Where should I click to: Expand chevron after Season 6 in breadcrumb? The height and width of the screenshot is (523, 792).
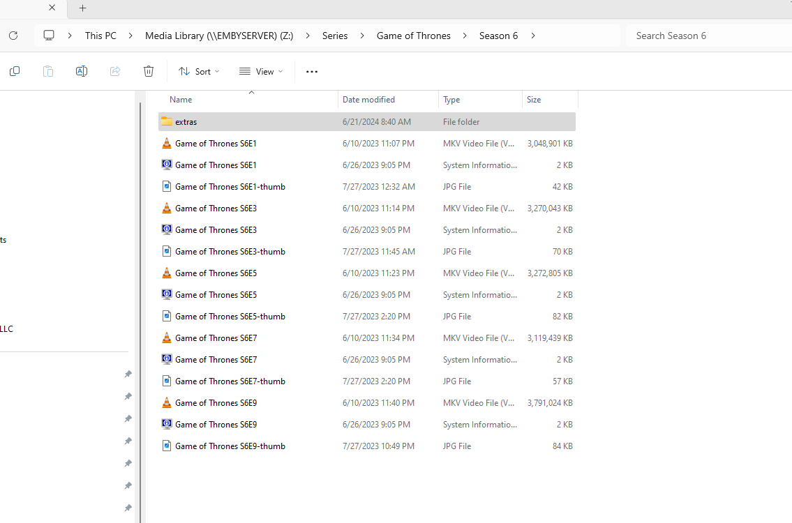click(x=533, y=36)
